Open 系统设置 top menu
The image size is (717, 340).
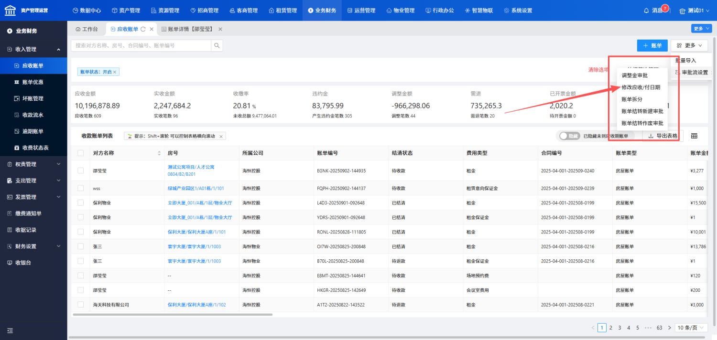click(518, 11)
